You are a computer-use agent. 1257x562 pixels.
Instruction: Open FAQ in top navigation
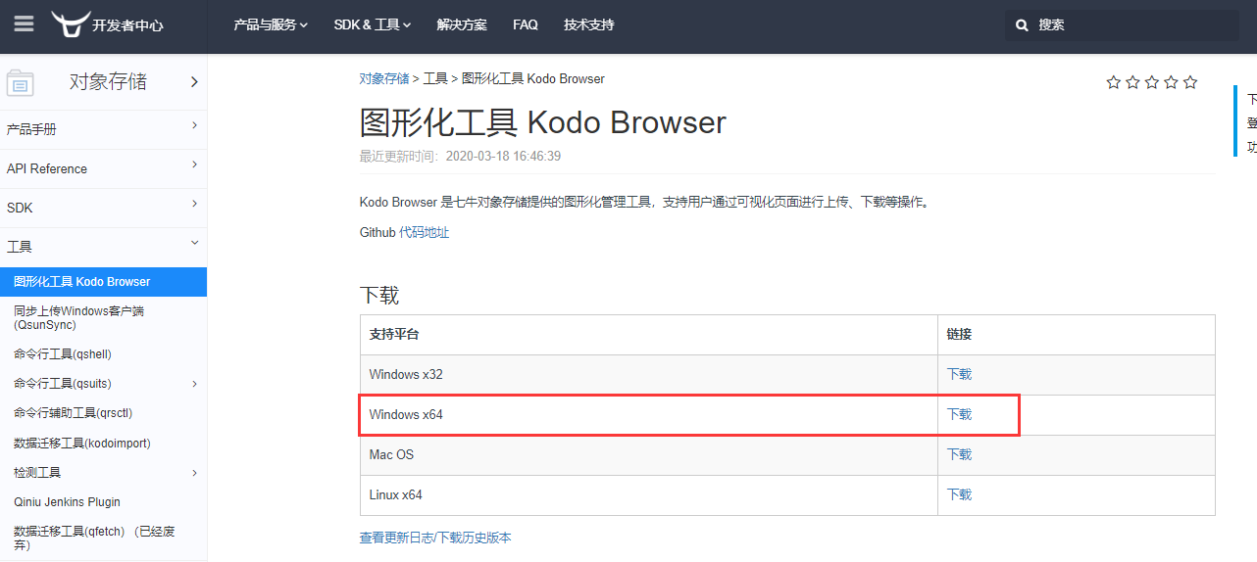tap(526, 24)
